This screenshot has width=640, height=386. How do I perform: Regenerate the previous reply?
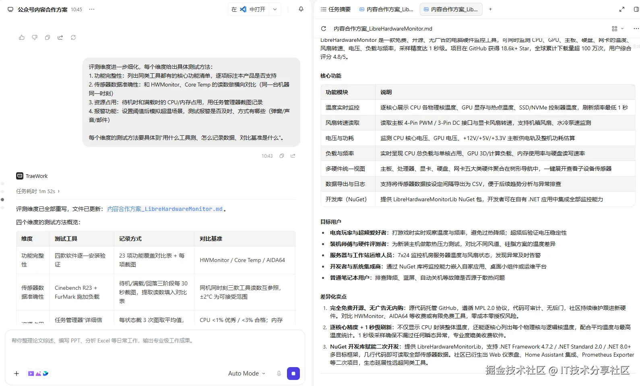pos(73,37)
